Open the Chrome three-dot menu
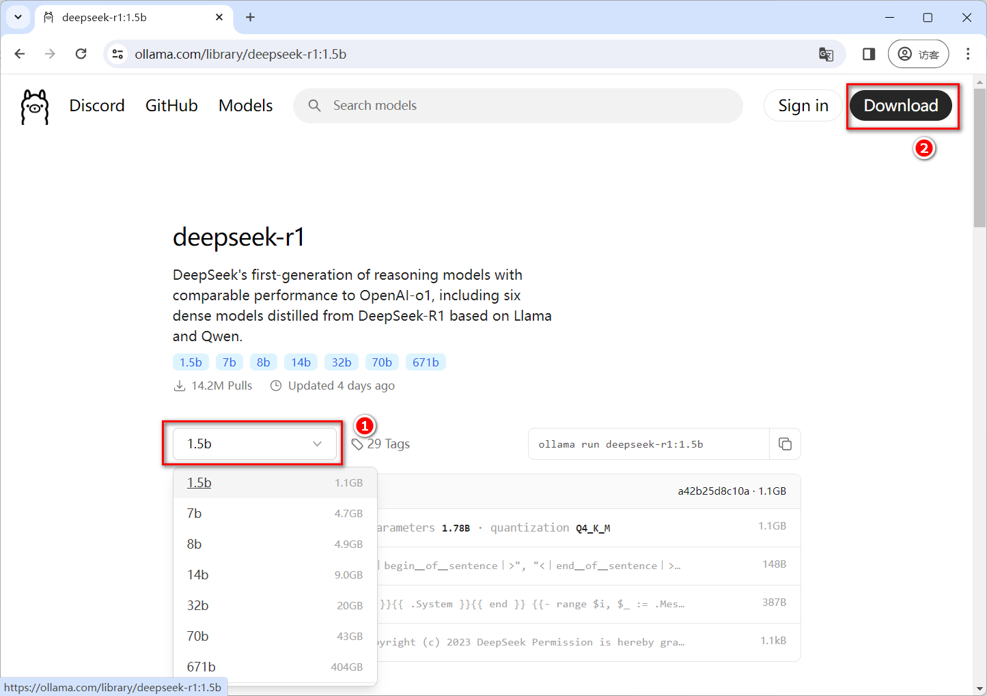Image resolution: width=987 pixels, height=696 pixels. pos(968,54)
